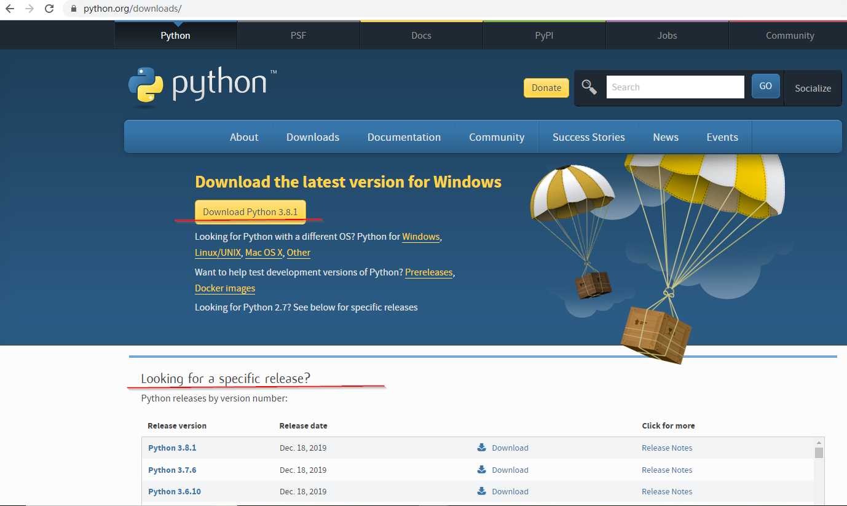
Task: Open the Success Stories menu
Action: coord(589,137)
